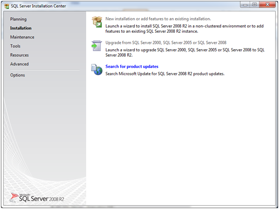Close the SQL Server Installation Center window
279x209 pixels.
(267, 4)
